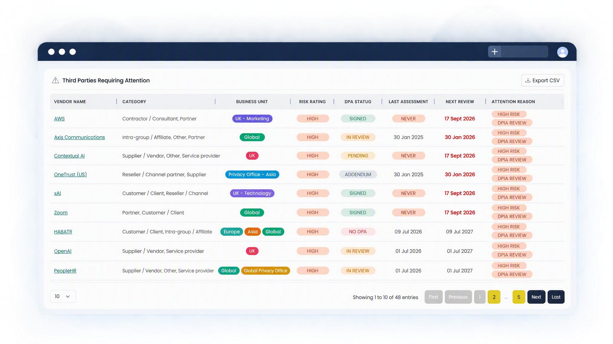613x344 pixels.
Task: Sort by the DPA Status column header
Action: (x=358, y=102)
